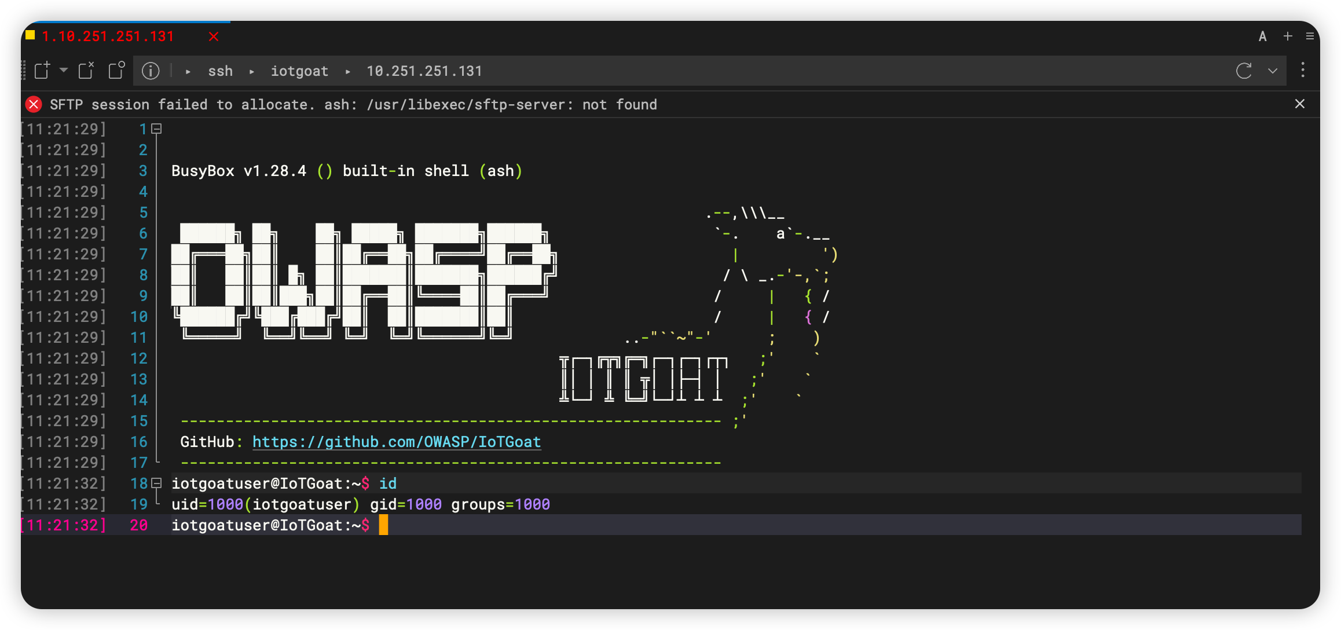Close the 10.251.251.131 tab with red X
The width and height of the screenshot is (1341, 630).
(214, 36)
